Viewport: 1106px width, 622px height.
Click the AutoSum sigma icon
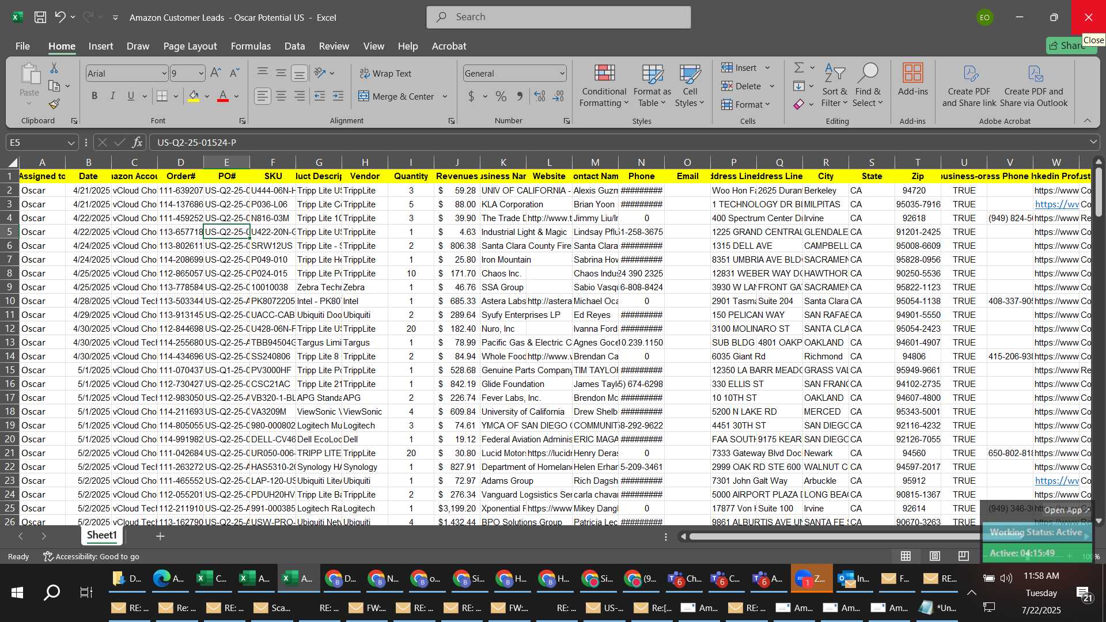(799, 68)
